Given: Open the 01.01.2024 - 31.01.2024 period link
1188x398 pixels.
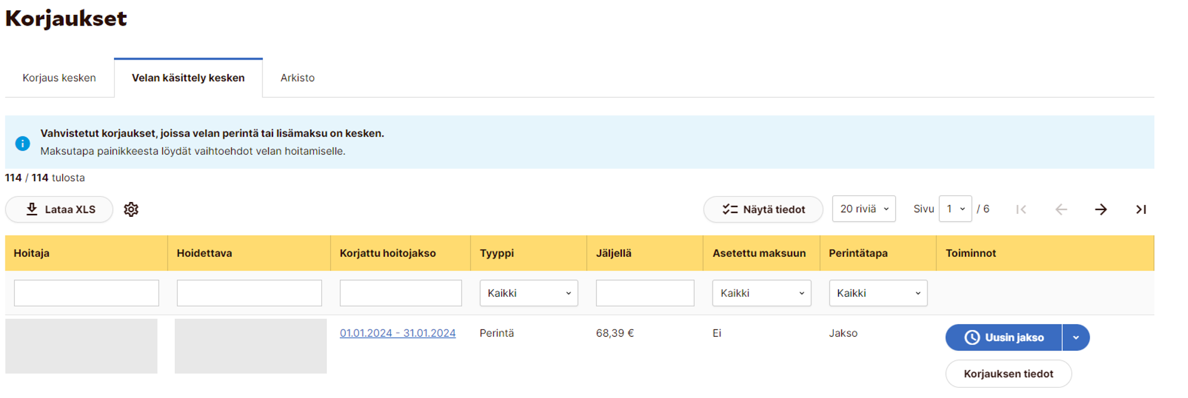Looking at the screenshot, I should coord(398,333).
